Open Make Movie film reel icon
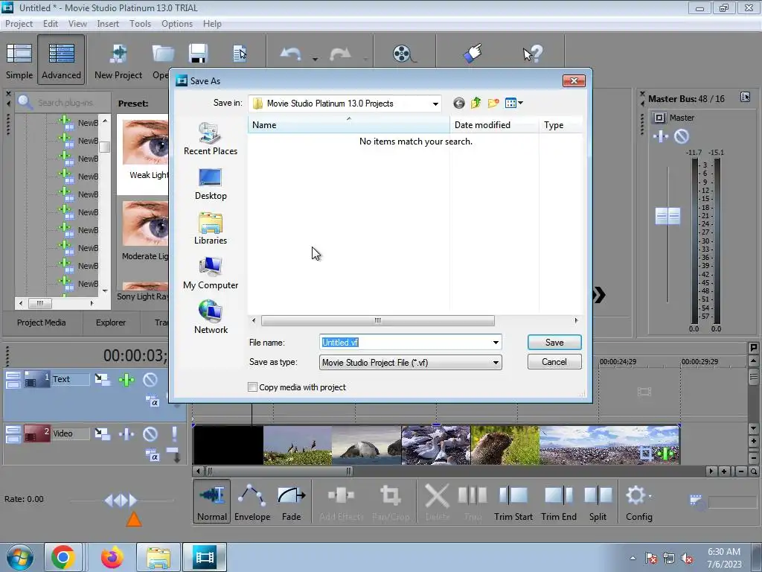This screenshot has width=762, height=572. coord(404,54)
